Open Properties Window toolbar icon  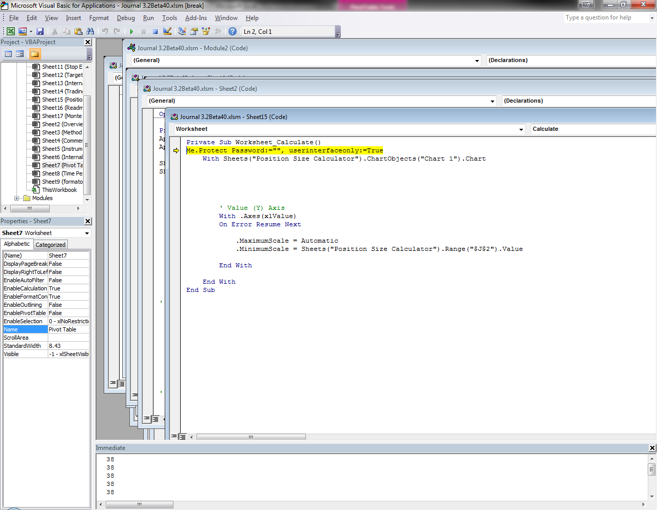(x=194, y=31)
